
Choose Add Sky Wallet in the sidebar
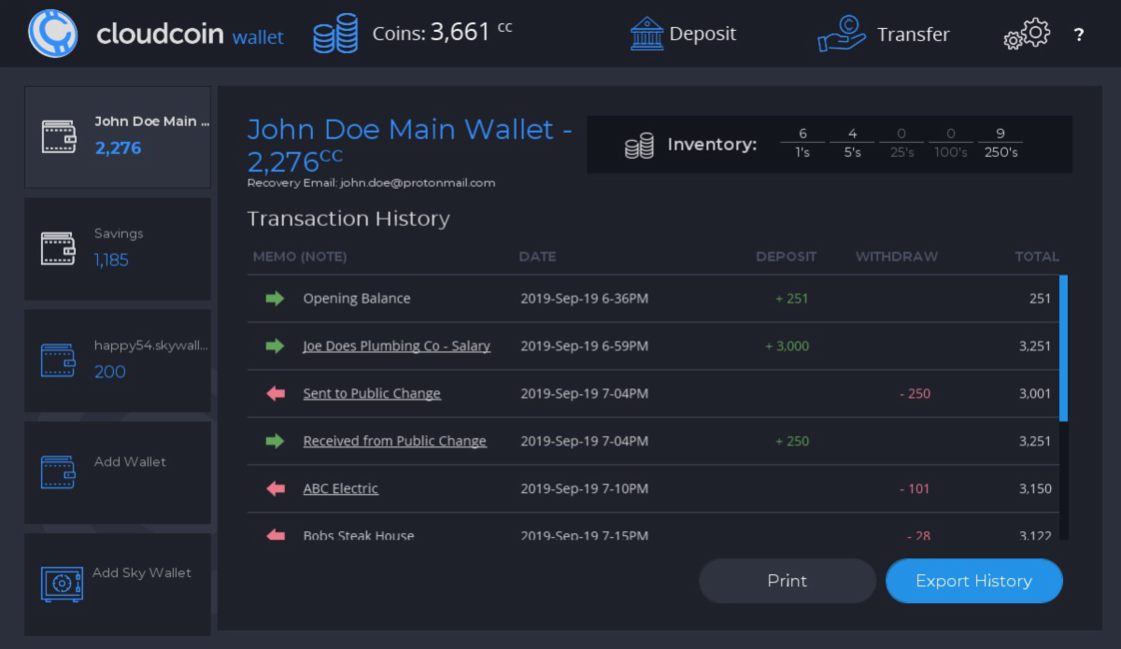coord(118,585)
